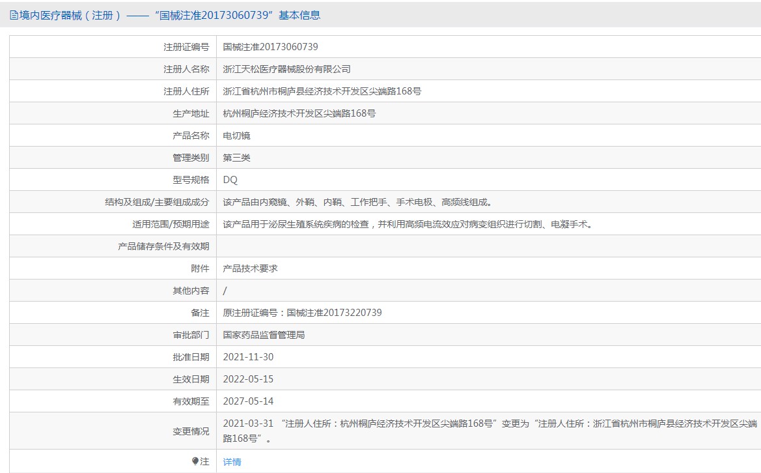Select approval date 2021-11-30

[x=248, y=358]
